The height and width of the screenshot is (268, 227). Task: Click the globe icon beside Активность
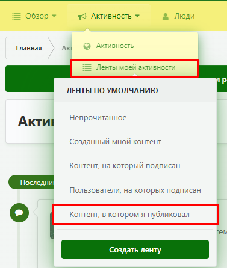[87, 46]
